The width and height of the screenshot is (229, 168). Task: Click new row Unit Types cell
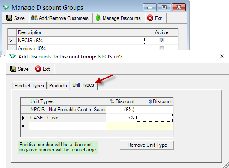pyautogui.click(x=67, y=126)
